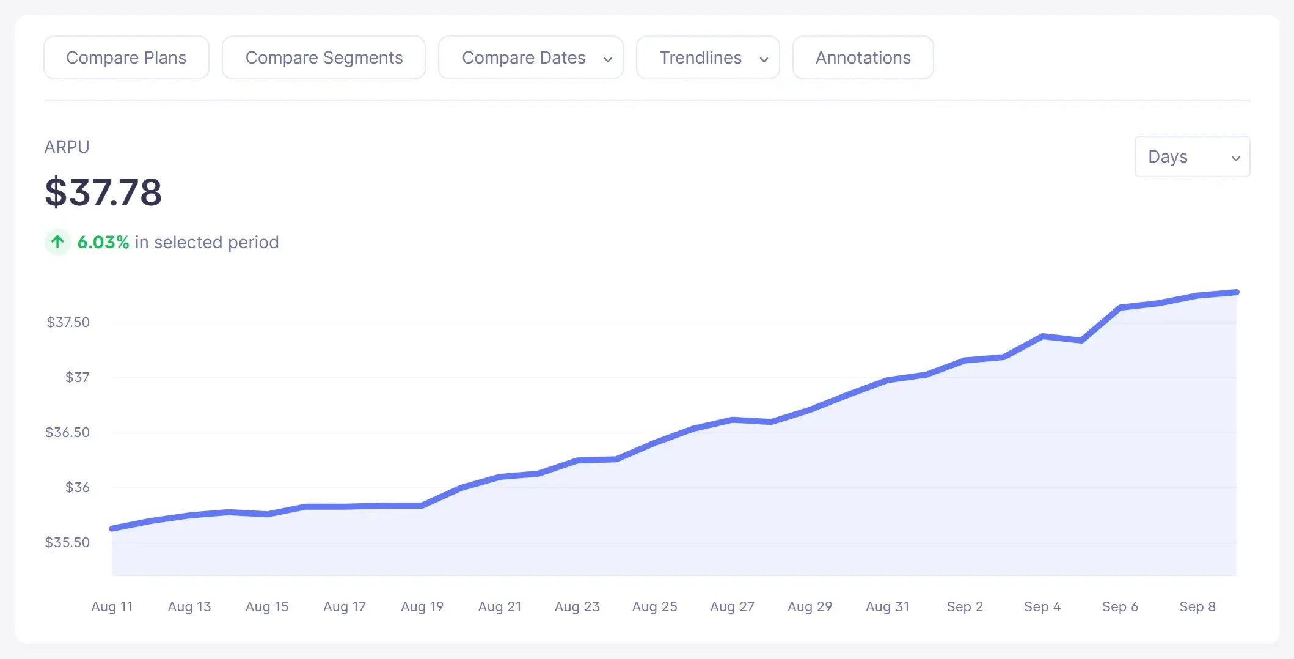Screen dimensions: 1294x659
Task: Click the Sep 4 date label
Action: click(x=1043, y=606)
